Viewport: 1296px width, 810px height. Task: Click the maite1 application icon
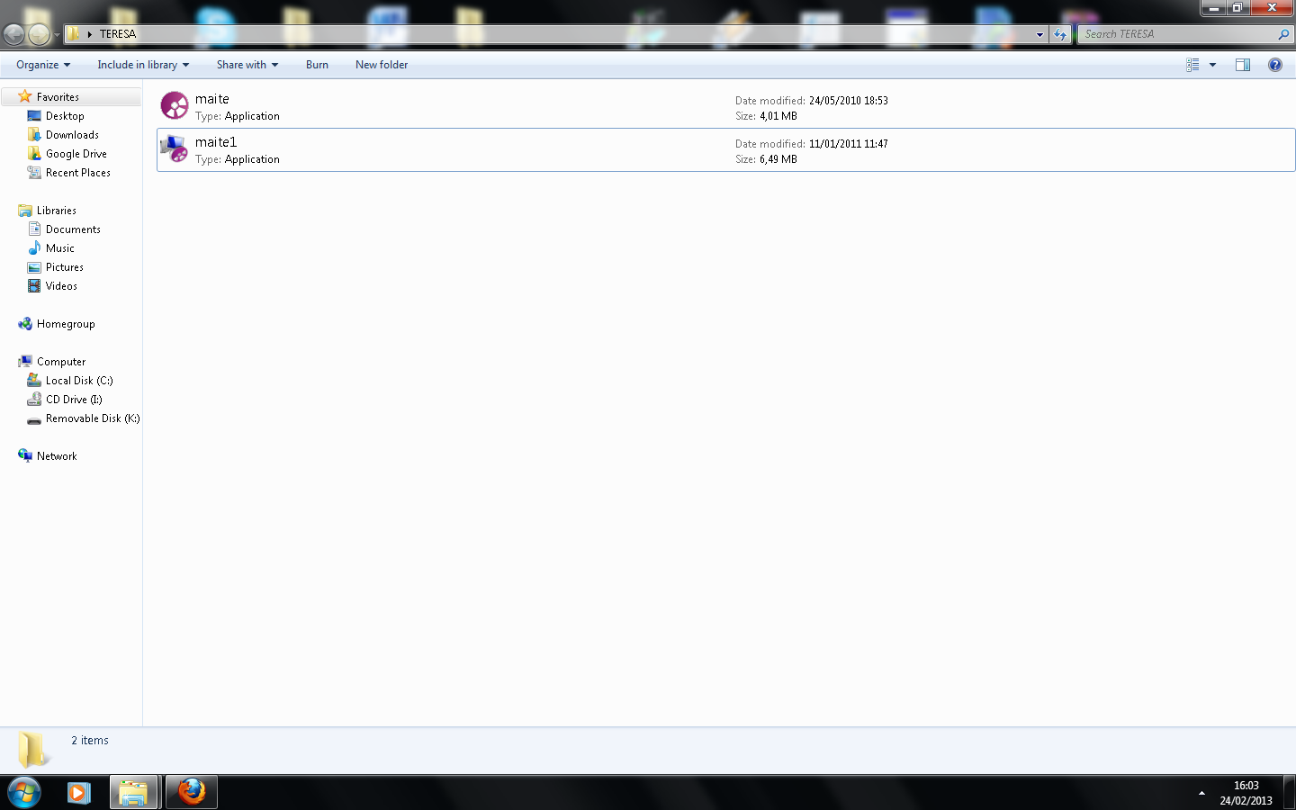(x=175, y=149)
